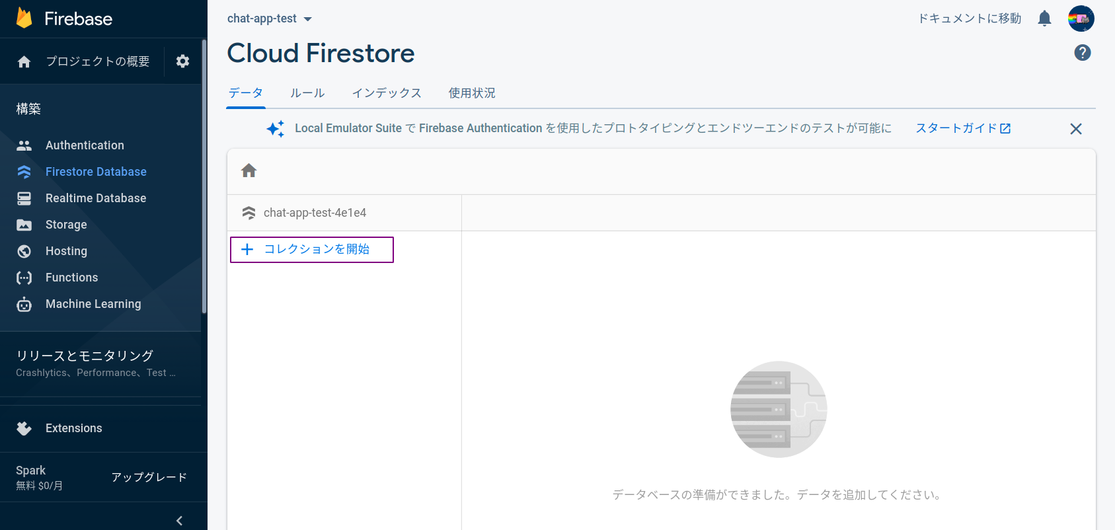Image resolution: width=1115 pixels, height=530 pixels.
Task: Switch to the 使用状況 tab
Action: 472,93
